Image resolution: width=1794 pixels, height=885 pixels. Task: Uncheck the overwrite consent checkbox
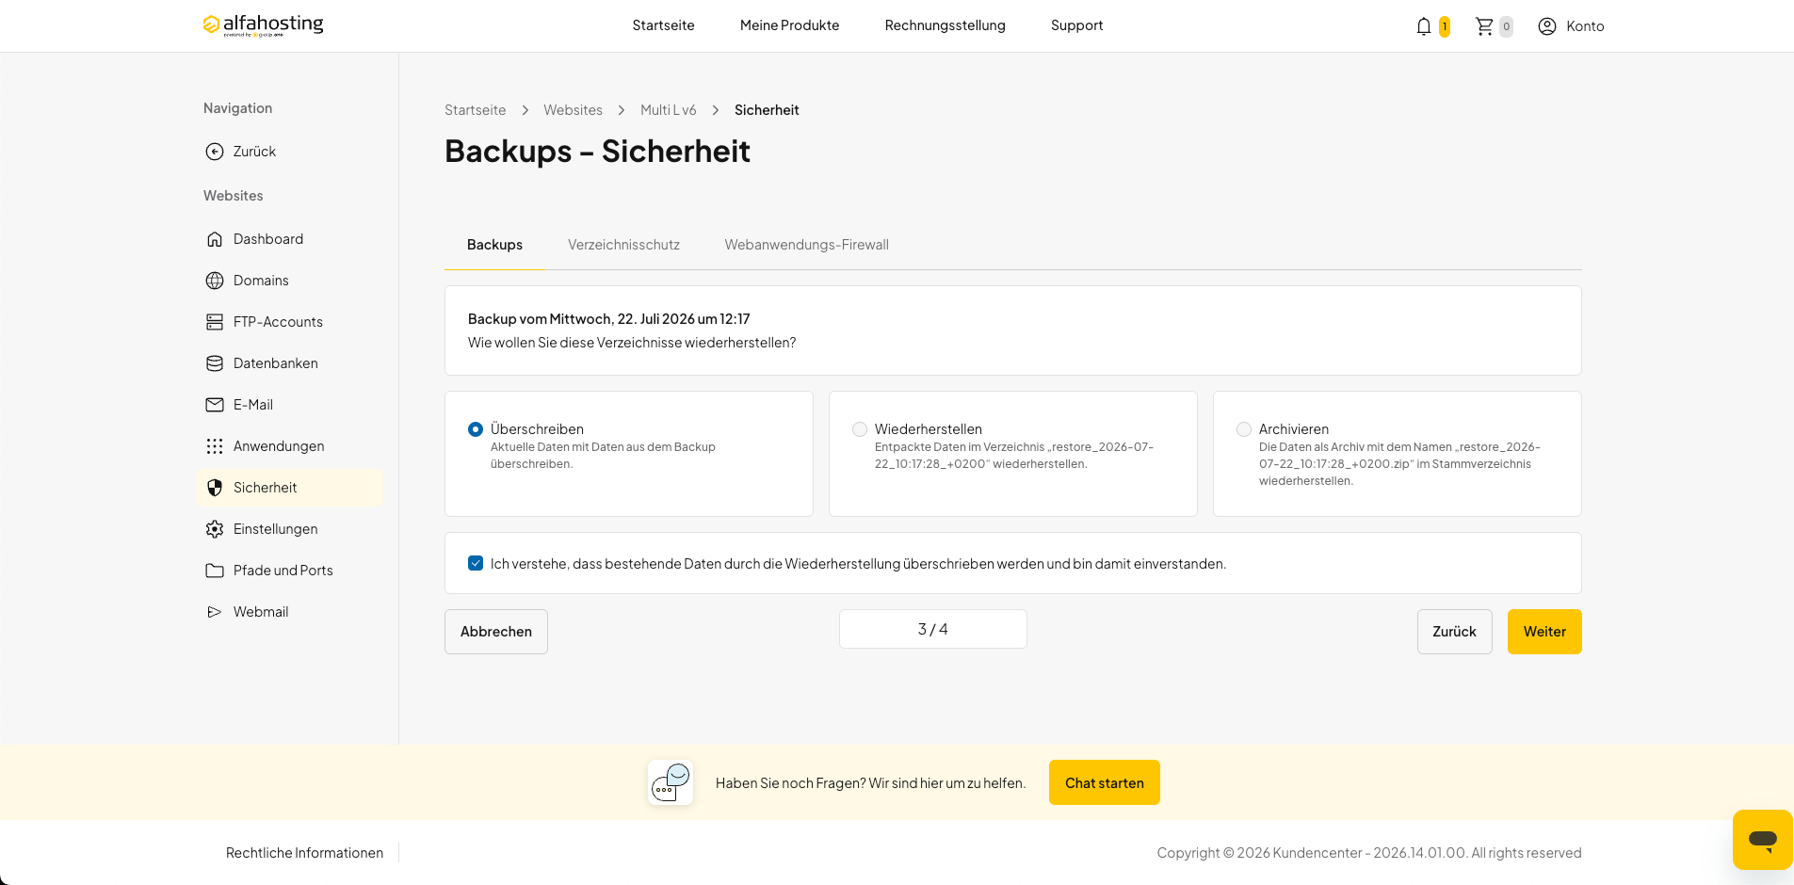pyautogui.click(x=476, y=563)
